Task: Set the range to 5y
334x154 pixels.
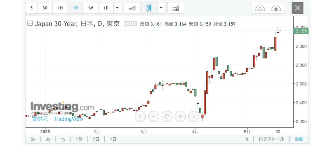Action: coord(33,139)
